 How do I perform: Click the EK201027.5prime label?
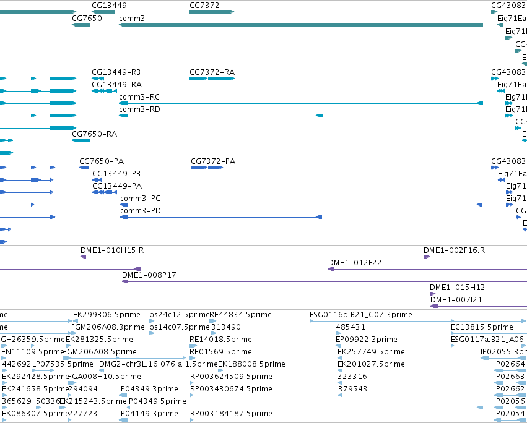tap(371, 364)
